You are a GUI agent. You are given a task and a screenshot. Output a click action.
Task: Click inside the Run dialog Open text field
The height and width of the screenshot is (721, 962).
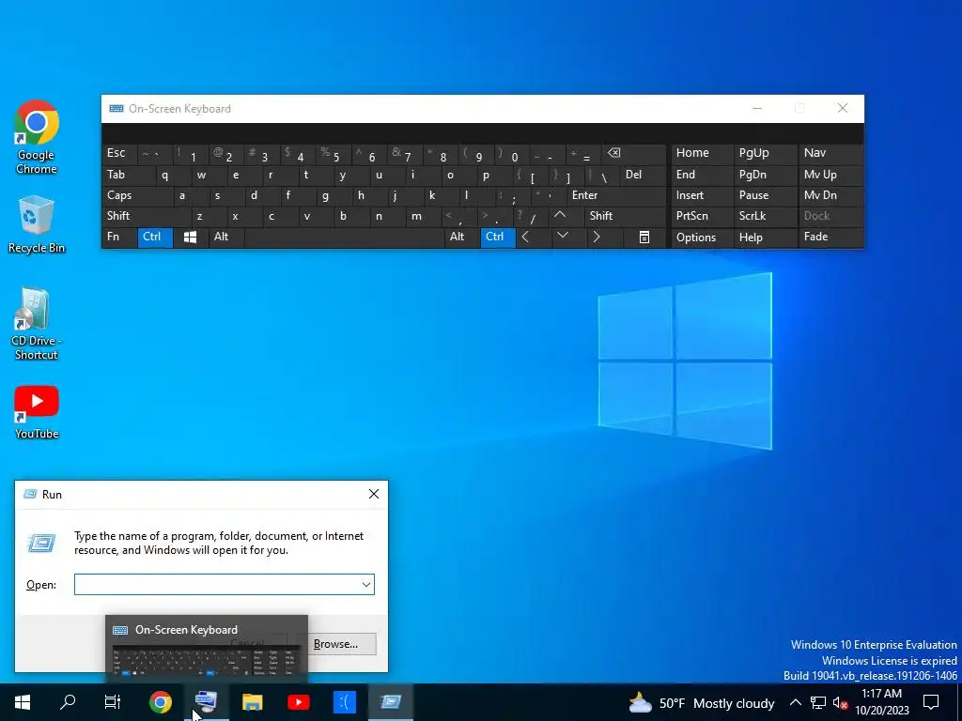tap(217, 584)
